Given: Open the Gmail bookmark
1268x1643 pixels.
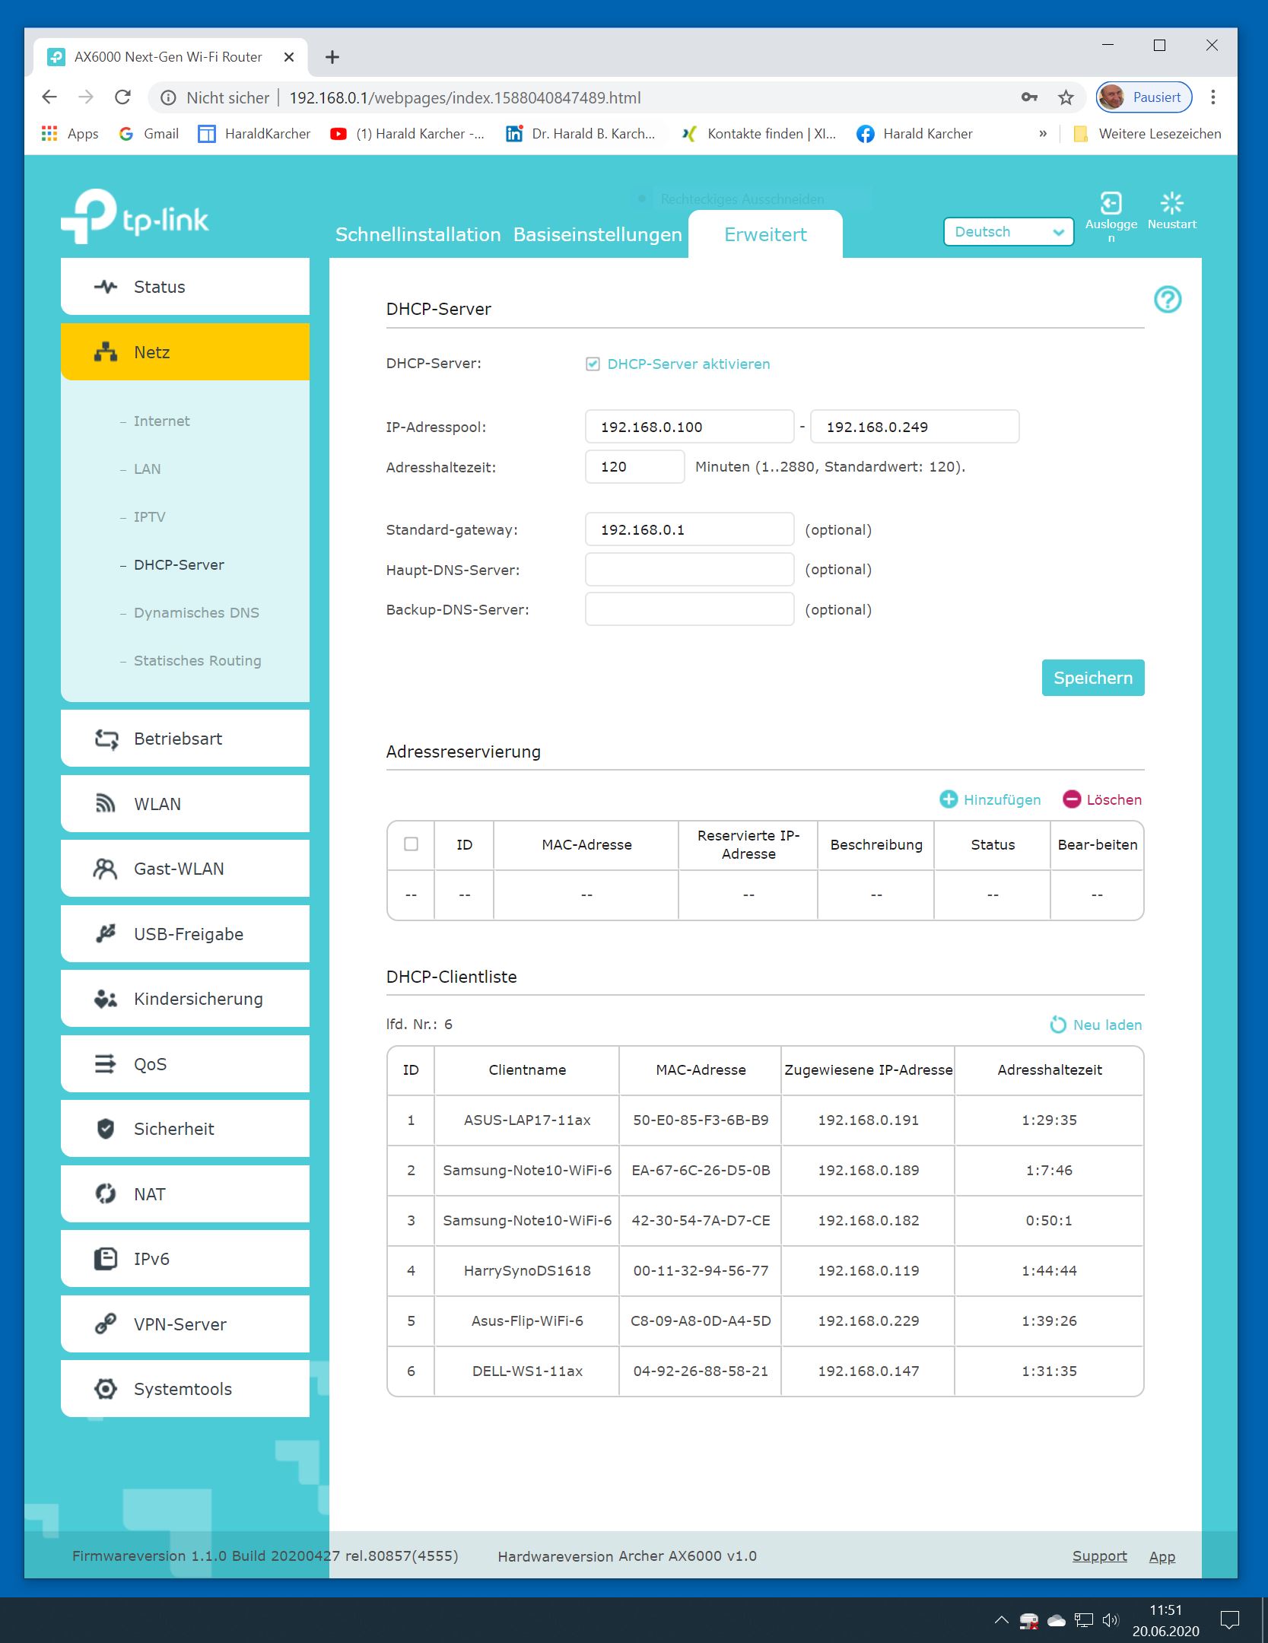Looking at the screenshot, I should pyautogui.click(x=149, y=134).
